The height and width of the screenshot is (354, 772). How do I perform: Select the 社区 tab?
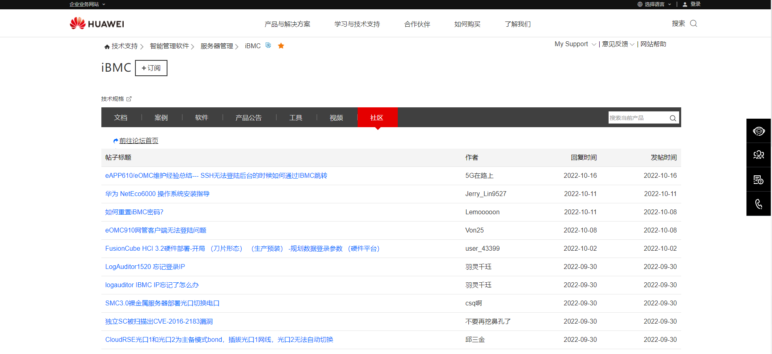[x=377, y=117]
